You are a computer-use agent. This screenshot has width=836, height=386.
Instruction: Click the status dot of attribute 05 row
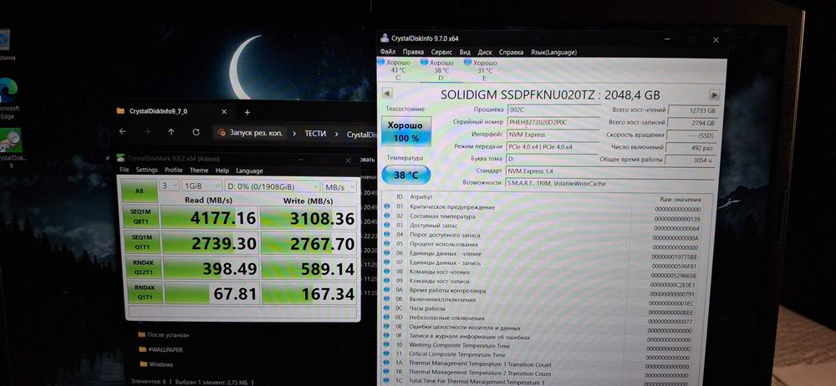click(387, 244)
